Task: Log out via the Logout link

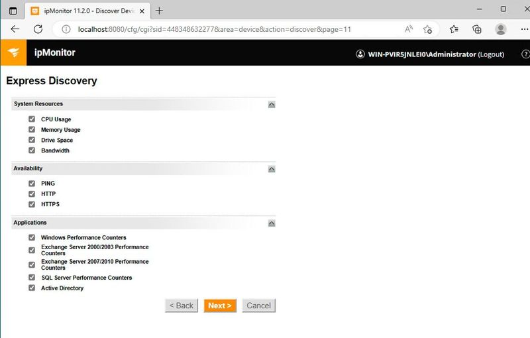Action: (491, 54)
